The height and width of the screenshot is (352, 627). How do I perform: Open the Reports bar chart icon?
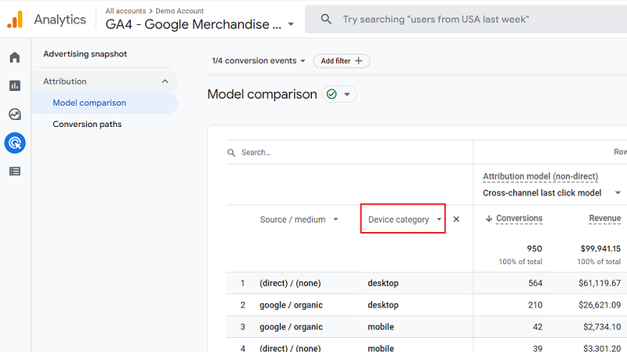[15, 85]
